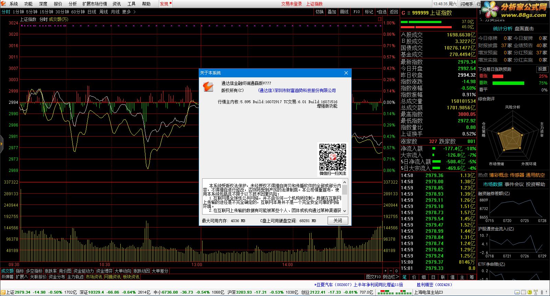Click the plus zoom button under chart
550x296 pixels.
coord(385,271)
